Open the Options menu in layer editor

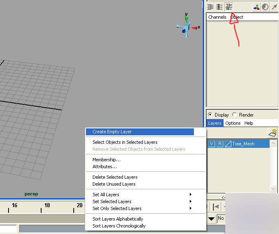233,123
